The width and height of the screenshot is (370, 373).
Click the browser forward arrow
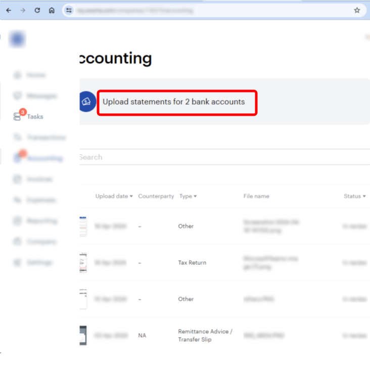pyautogui.click(x=23, y=11)
